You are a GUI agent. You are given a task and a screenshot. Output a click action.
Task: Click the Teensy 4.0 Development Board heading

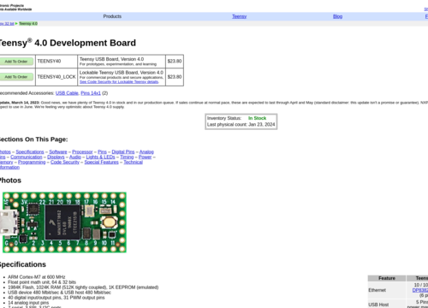point(68,43)
